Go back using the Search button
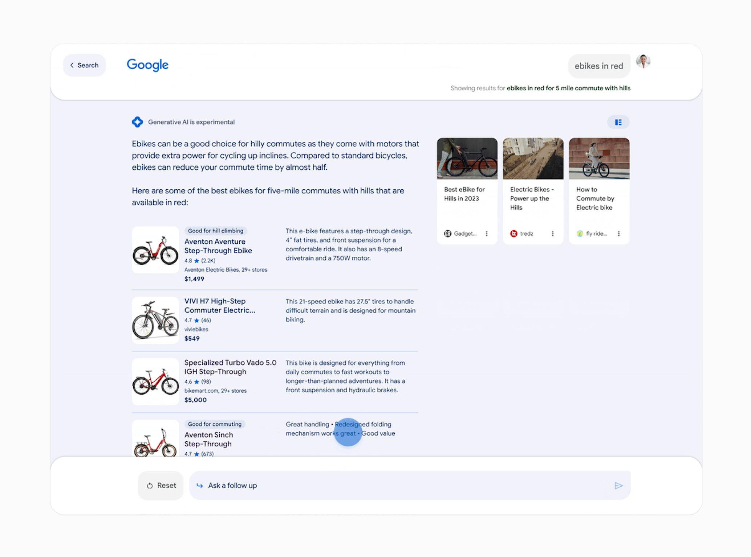 84,65
